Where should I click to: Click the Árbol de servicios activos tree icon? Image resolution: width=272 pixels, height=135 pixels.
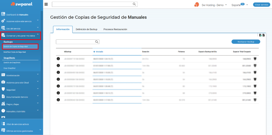[3, 123]
